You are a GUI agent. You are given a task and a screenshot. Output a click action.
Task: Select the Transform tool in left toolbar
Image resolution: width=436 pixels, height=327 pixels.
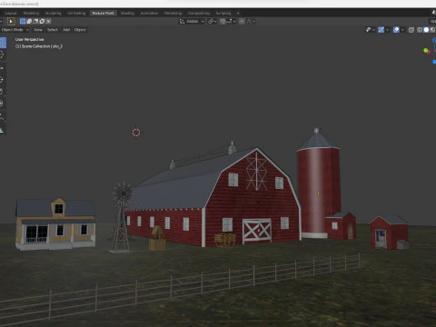click(x=2, y=104)
